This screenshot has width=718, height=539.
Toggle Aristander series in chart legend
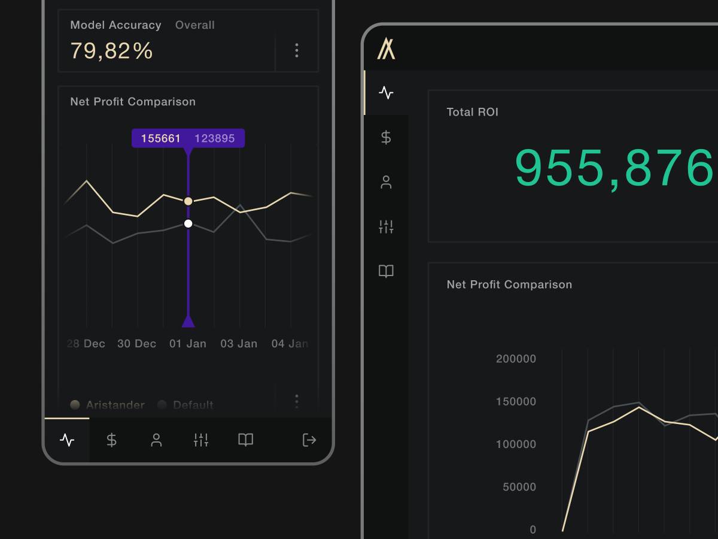108,405
